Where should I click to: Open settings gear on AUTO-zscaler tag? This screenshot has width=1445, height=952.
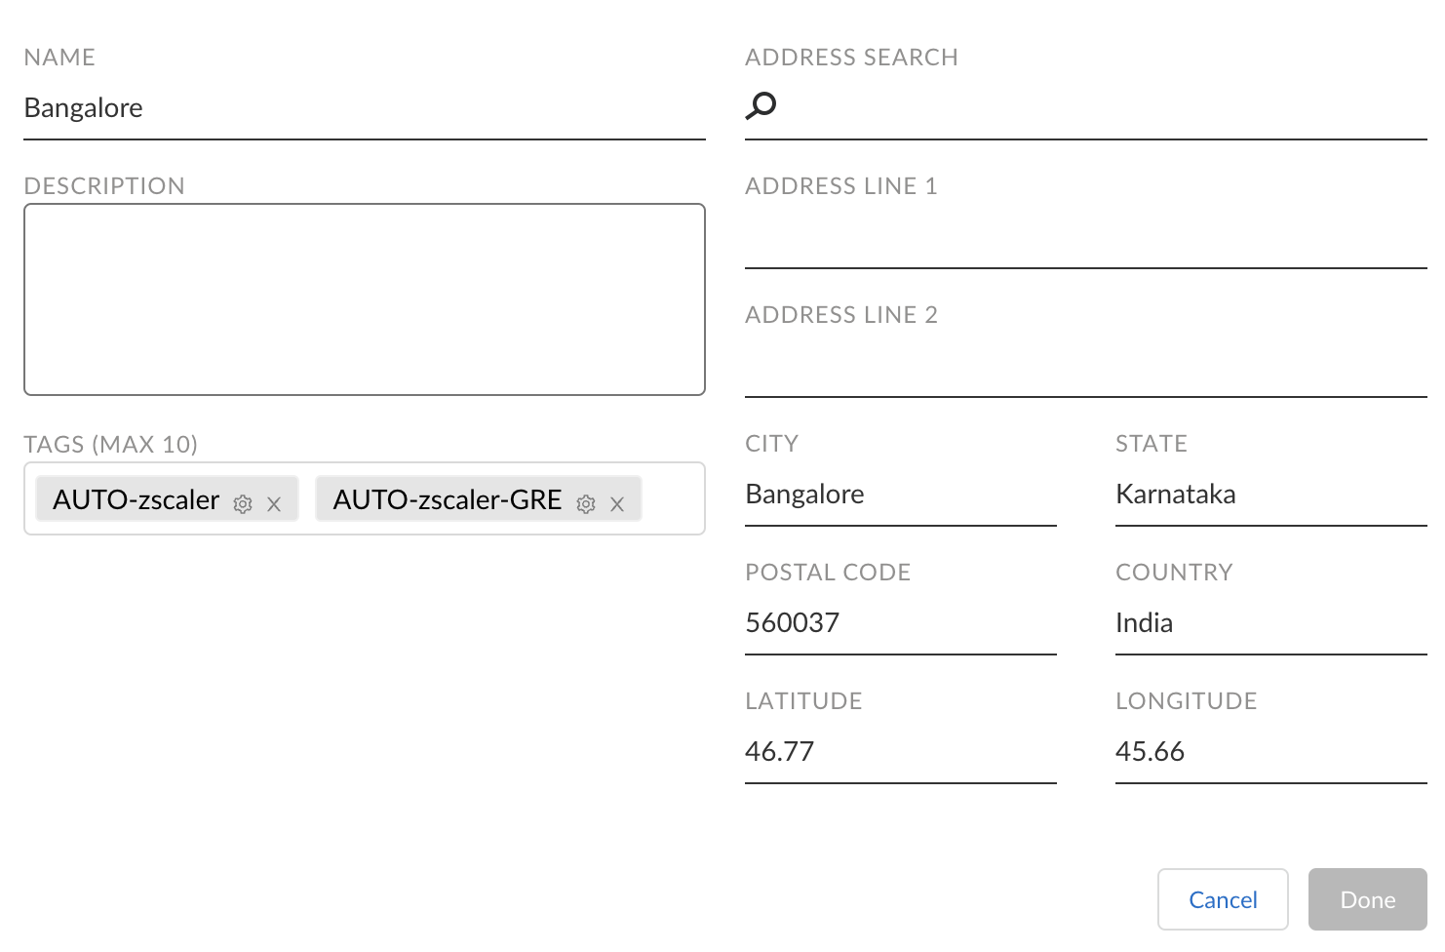click(x=243, y=504)
